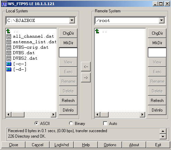Click the DVBS-orig.dat file icon
The height and width of the screenshot is (150, 171).
[x=9, y=47]
